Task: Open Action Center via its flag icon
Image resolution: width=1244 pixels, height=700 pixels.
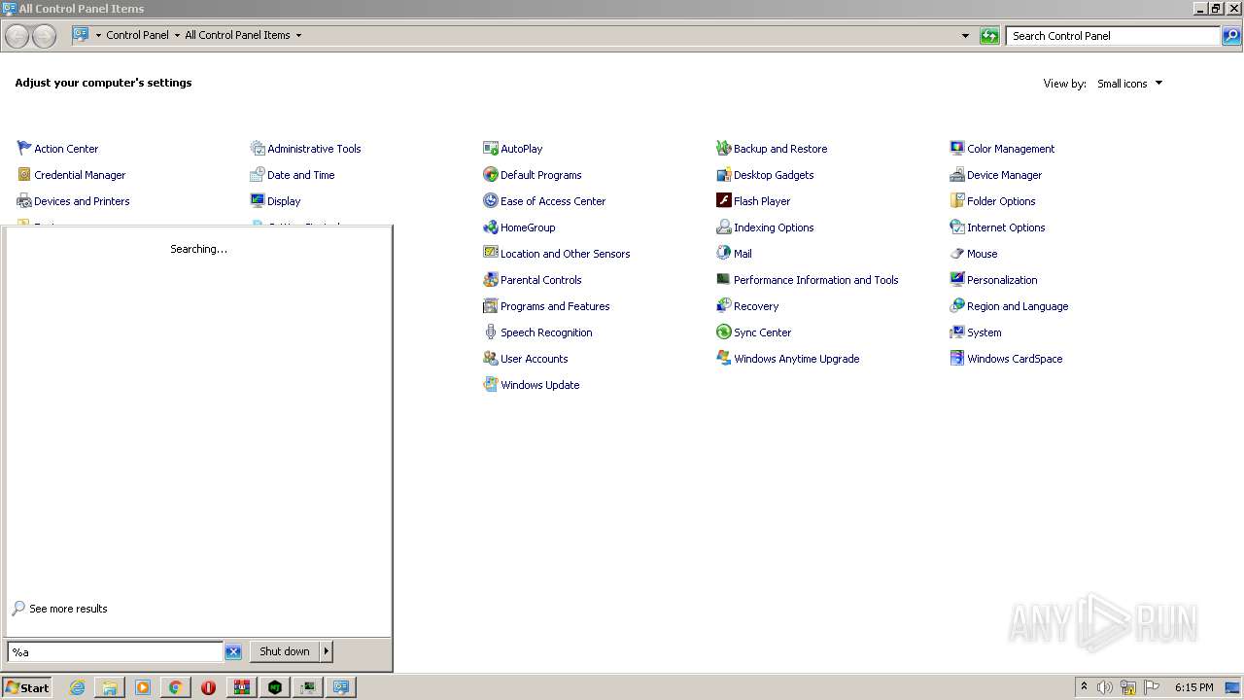Action: pos(24,149)
